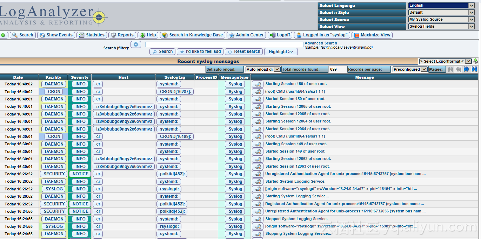The image size is (481, 239).
Task: Open the Admin Center menu item
Action: (246, 35)
